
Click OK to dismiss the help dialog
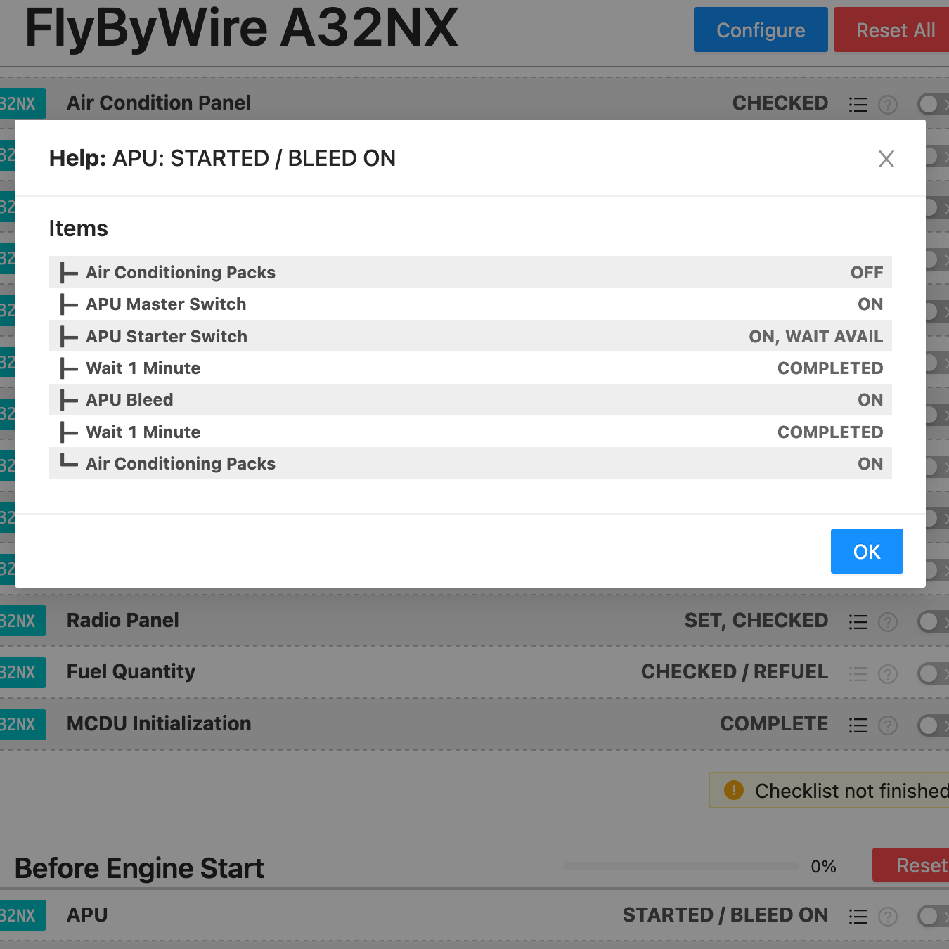pyautogui.click(x=867, y=551)
